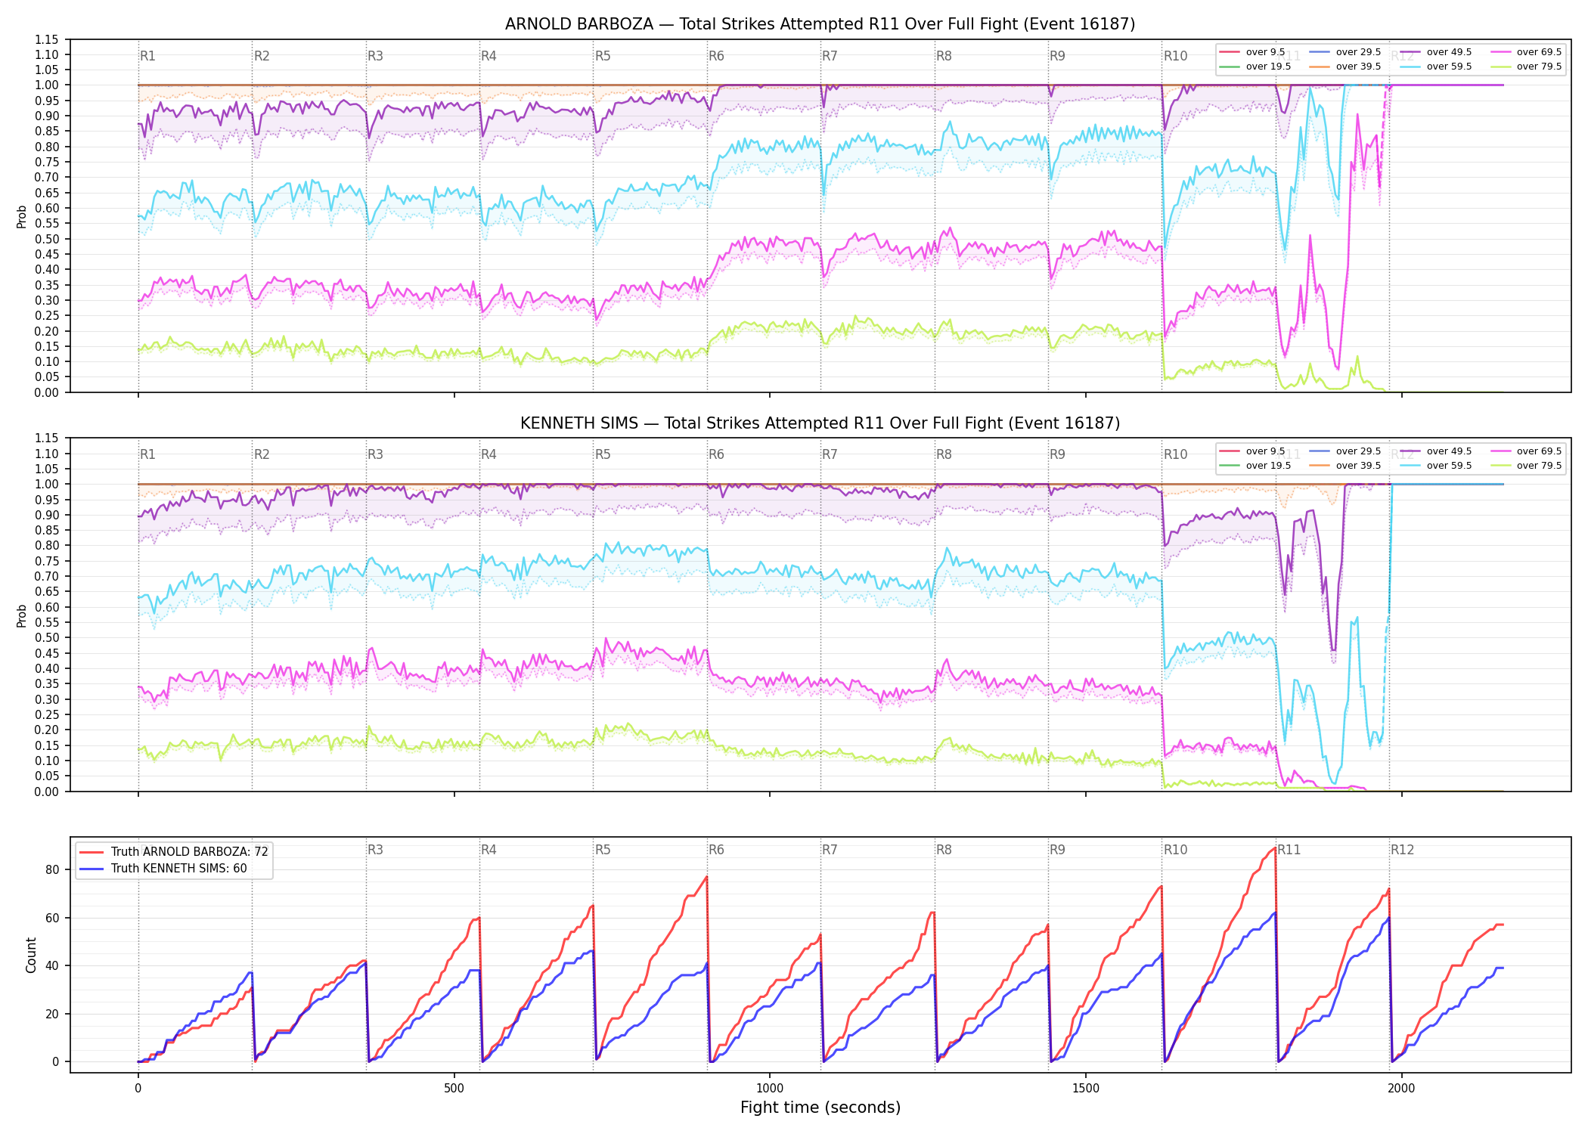Click the R12 label in the count chart
The height and width of the screenshot is (1134, 1588).
coord(1402,850)
